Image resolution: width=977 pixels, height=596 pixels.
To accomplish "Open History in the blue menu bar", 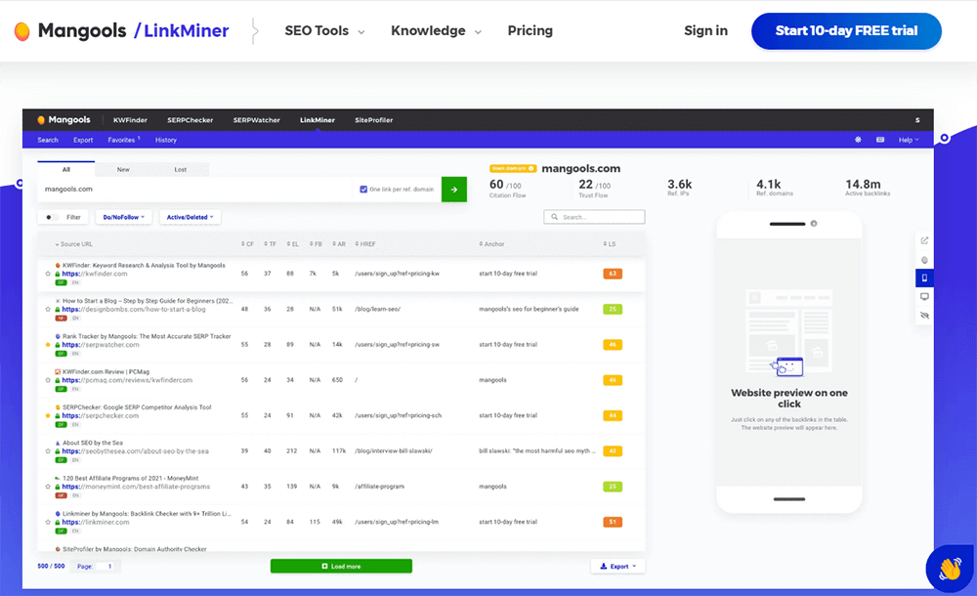I will [166, 141].
